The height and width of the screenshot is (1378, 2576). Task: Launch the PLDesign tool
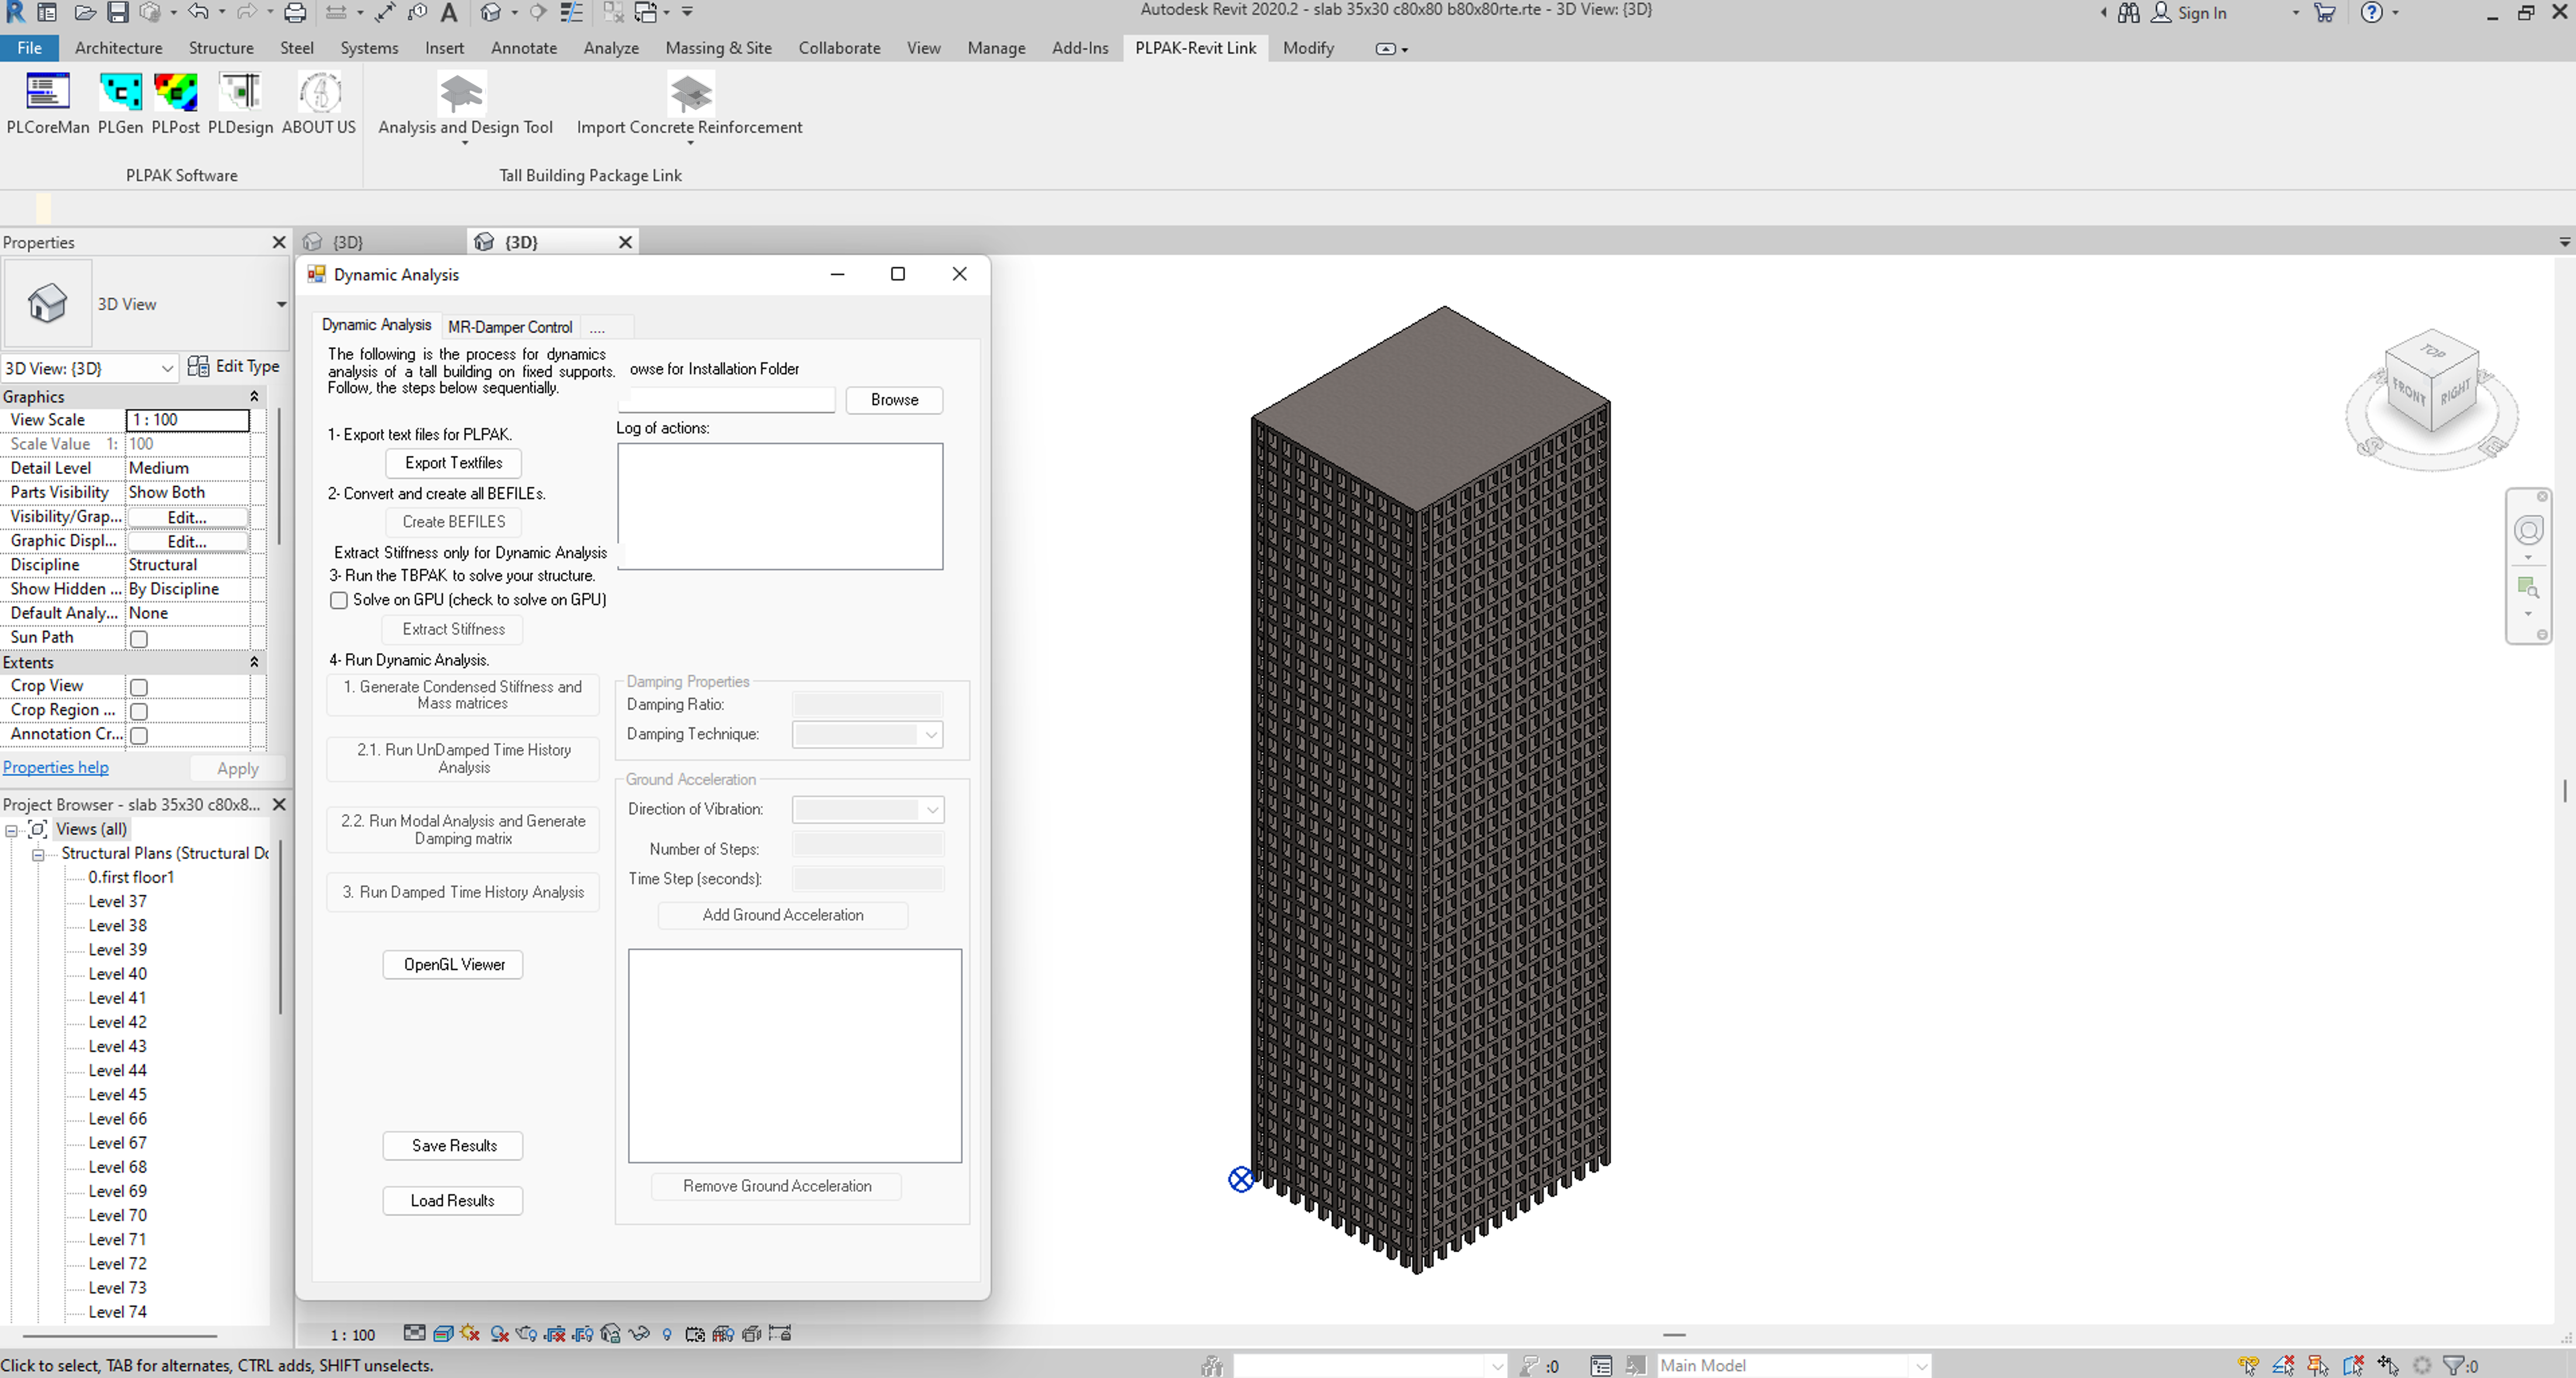[x=240, y=104]
